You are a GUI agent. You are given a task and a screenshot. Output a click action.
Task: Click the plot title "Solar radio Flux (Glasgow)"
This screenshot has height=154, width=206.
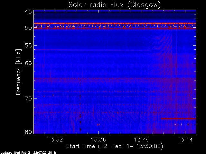tap(115, 5)
